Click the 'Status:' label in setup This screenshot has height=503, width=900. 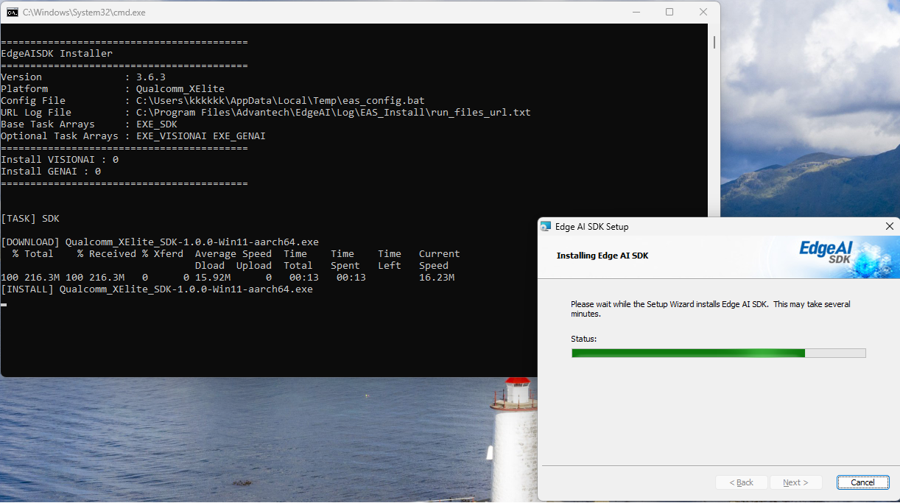[x=583, y=339]
